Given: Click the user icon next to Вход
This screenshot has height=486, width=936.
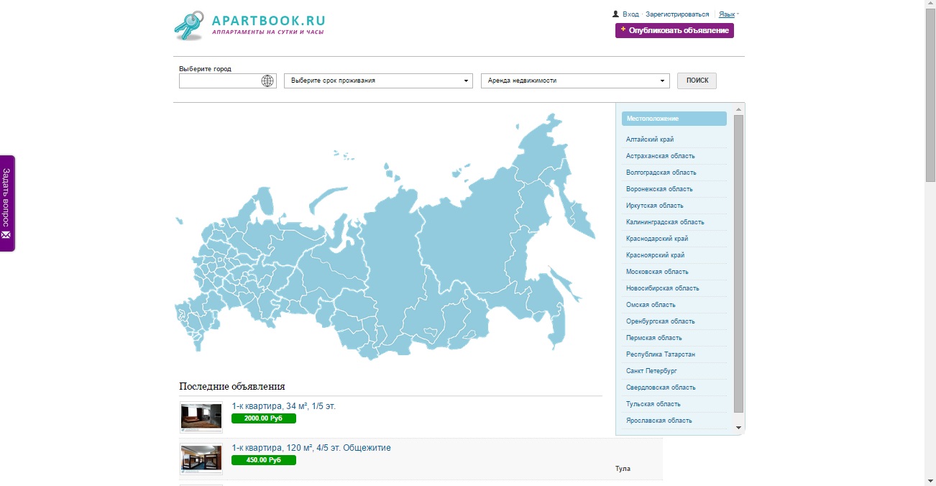Looking at the screenshot, I should tap(615, 14).
